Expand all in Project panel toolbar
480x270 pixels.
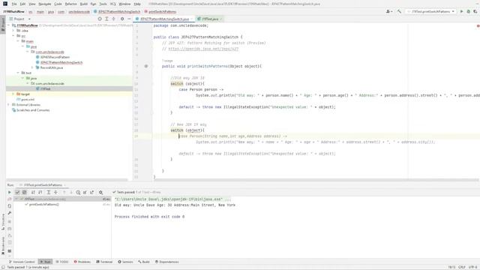click(106, 19)
